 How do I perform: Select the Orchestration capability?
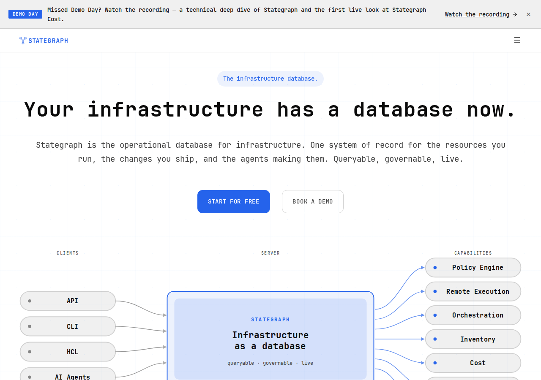point(473,315)
